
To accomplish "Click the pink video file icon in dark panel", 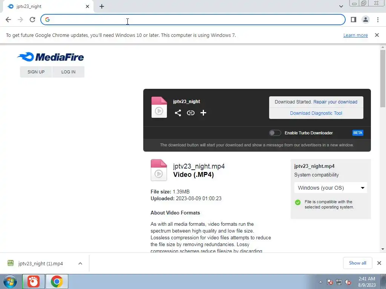I will (x=159, y=107).
